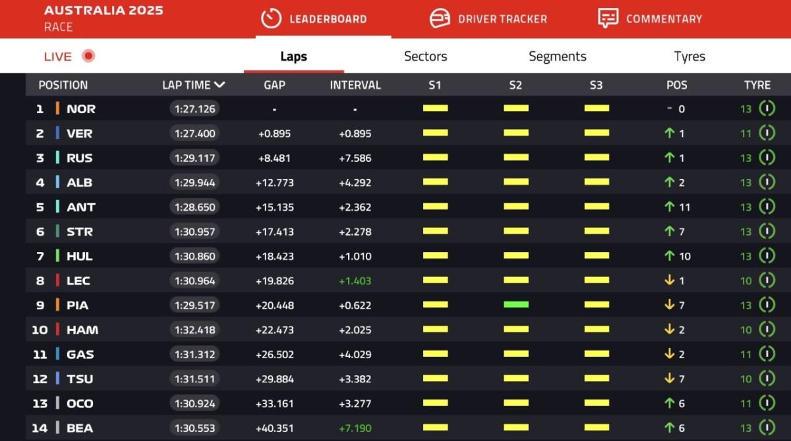Switch to the Tyres tab
This screenshot has width=791, height=441.
pos(689,57)
